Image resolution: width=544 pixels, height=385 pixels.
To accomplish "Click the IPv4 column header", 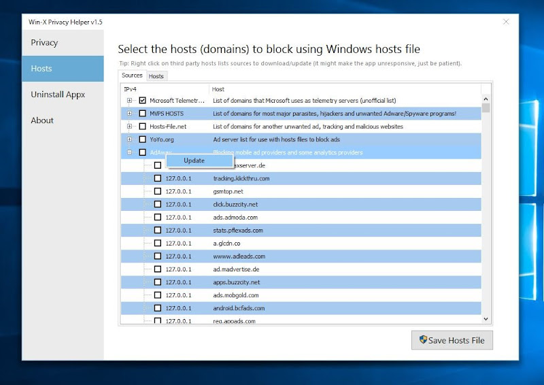I will tap(165, 89).
